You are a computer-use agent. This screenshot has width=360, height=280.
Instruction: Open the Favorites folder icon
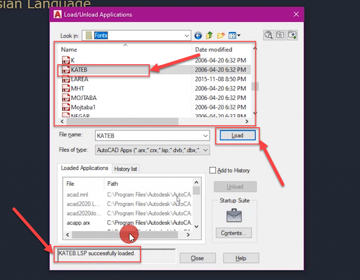click(x=280, y=35)
